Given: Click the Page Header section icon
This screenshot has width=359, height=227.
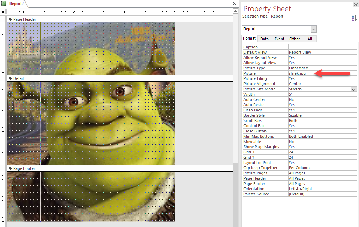Looking at the screenshot, I should pyautogui.click(x=10, y=19).
